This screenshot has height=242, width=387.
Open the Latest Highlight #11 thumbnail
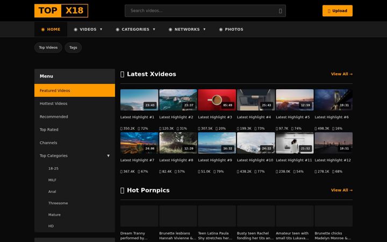[295, 143]
